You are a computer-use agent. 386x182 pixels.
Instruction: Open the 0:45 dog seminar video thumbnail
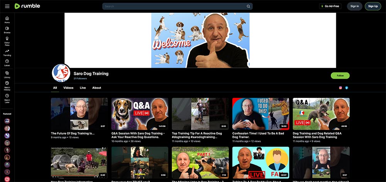coord(79,163)
